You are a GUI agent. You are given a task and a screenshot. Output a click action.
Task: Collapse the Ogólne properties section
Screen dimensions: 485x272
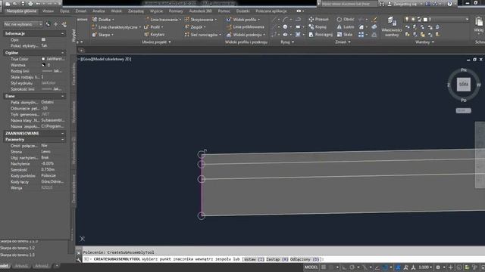point(62,53)
